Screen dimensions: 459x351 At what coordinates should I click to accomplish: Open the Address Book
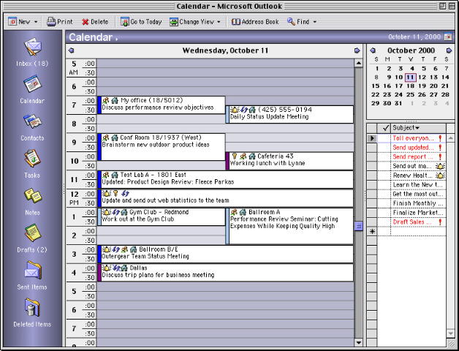(x=255, y=22)
